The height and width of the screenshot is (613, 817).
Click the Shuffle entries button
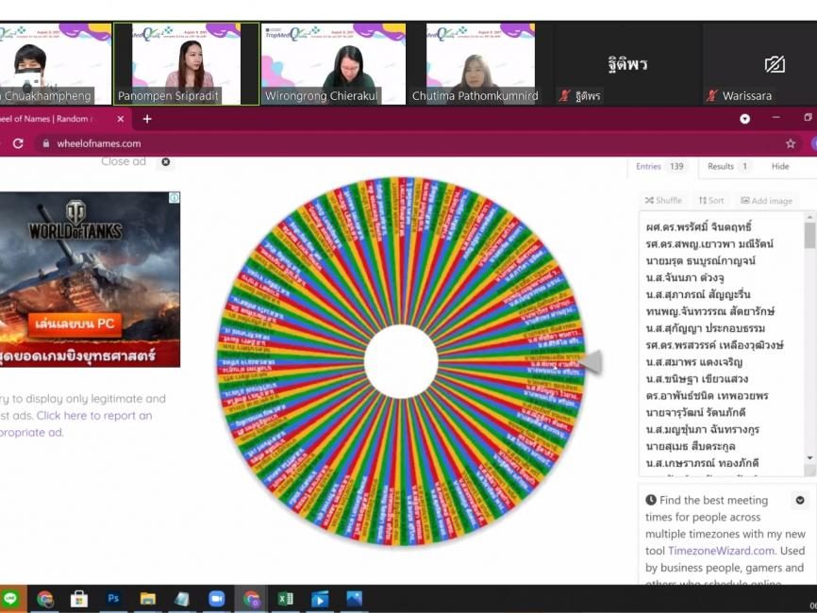[x=662, y=201]
